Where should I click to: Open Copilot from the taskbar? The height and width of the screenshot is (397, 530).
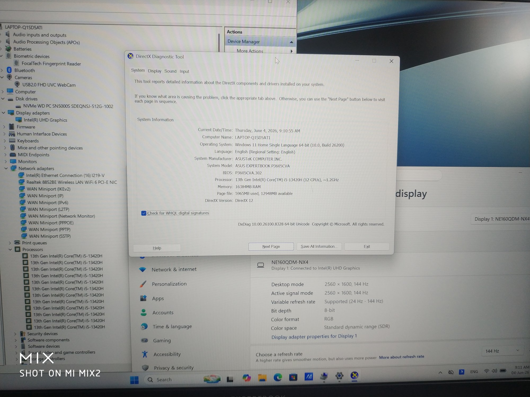pyautogui.click(x=247, y=378)
